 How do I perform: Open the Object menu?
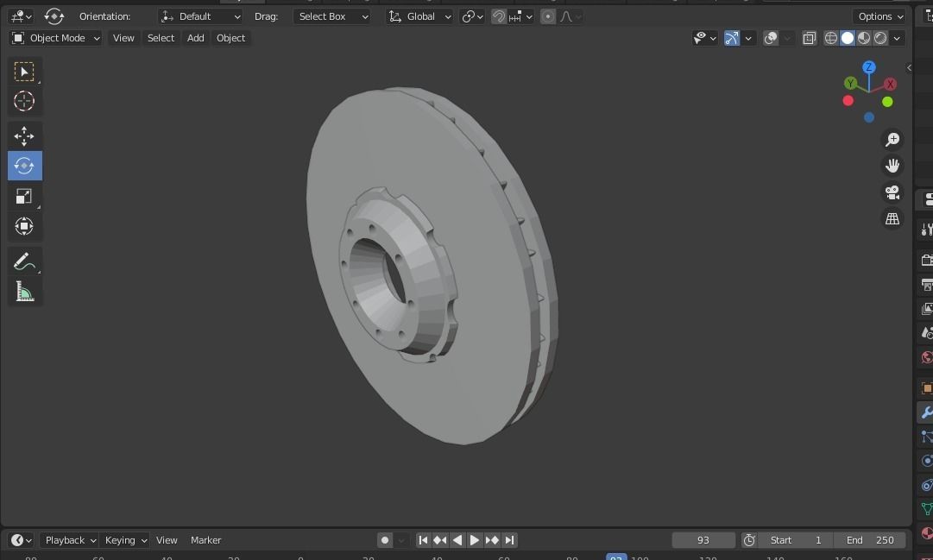point(230,37)
